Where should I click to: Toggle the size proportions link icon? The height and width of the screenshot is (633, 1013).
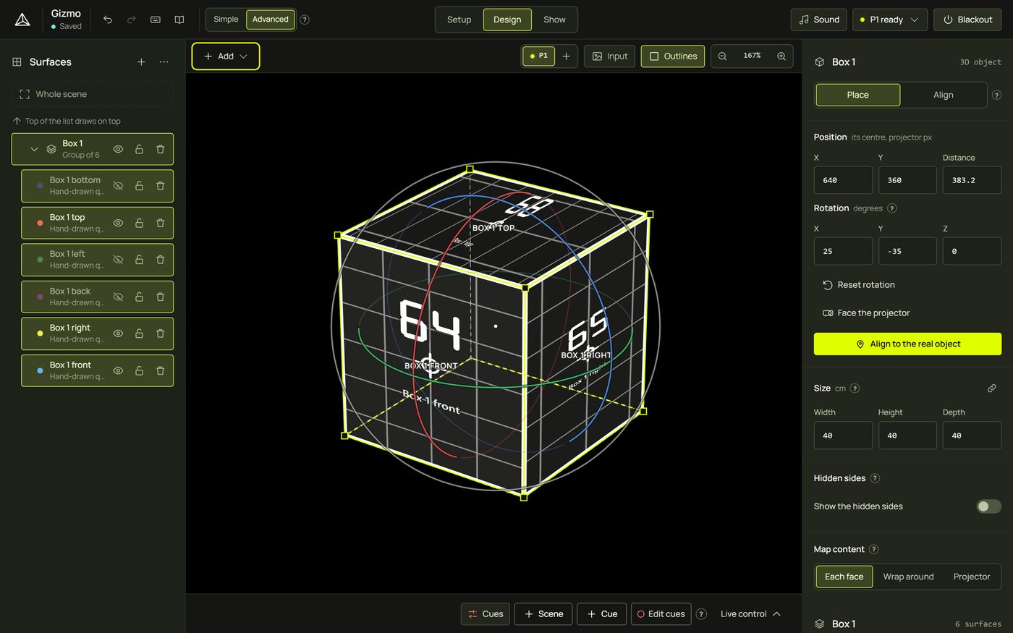pos(992,388)
